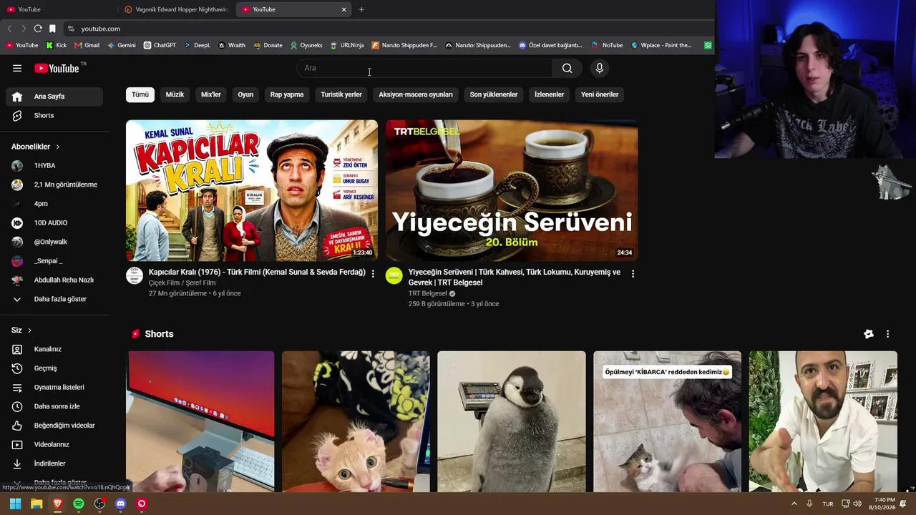
Task: Open the 10D AUDIO subscription channel
Action: 54,223
